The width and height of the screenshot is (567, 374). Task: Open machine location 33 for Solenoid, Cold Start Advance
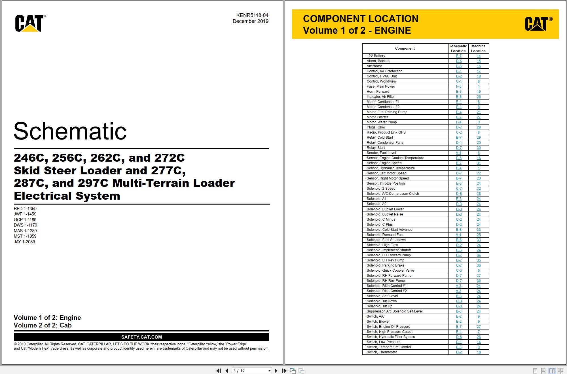point(479,230)
